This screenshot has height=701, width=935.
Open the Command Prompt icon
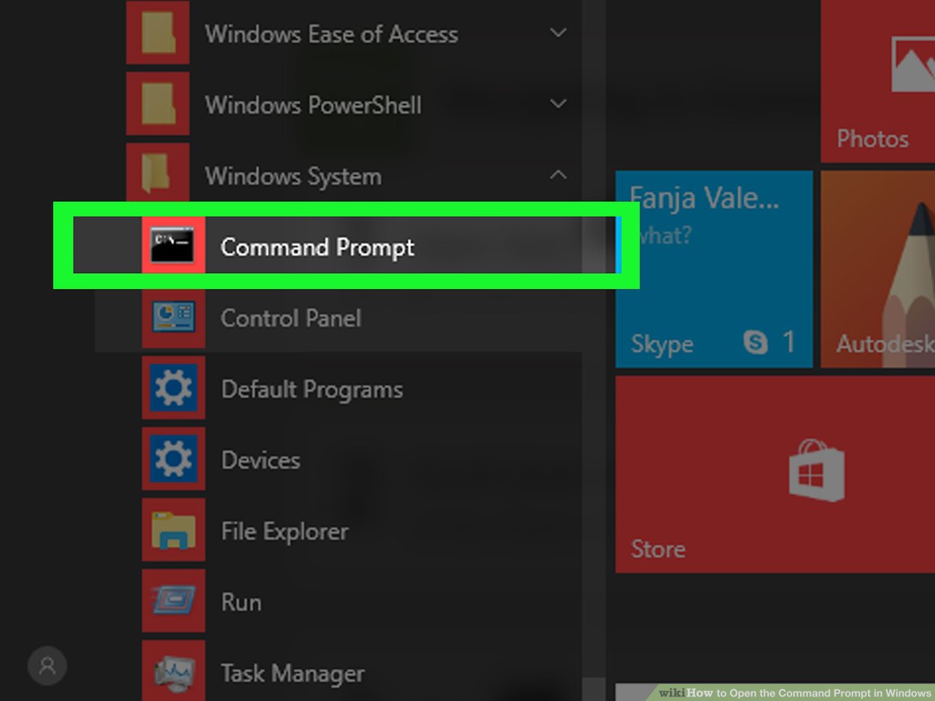point(173,245)
